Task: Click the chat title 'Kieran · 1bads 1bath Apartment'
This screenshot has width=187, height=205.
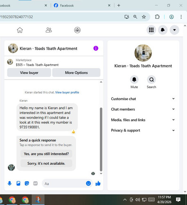Action: point(48,48)
